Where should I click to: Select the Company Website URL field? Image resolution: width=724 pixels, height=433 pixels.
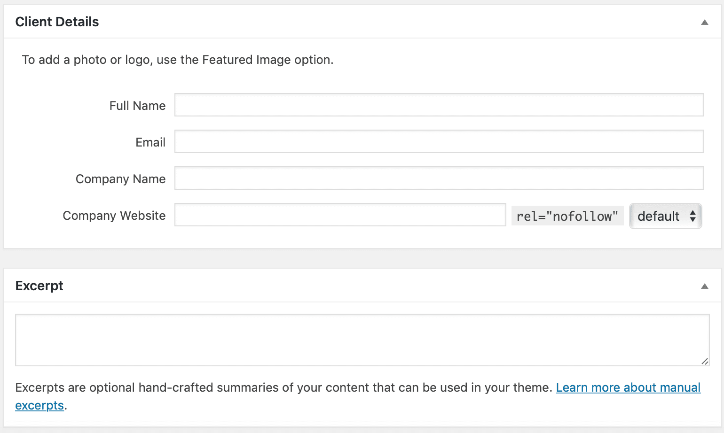point(340,215)
